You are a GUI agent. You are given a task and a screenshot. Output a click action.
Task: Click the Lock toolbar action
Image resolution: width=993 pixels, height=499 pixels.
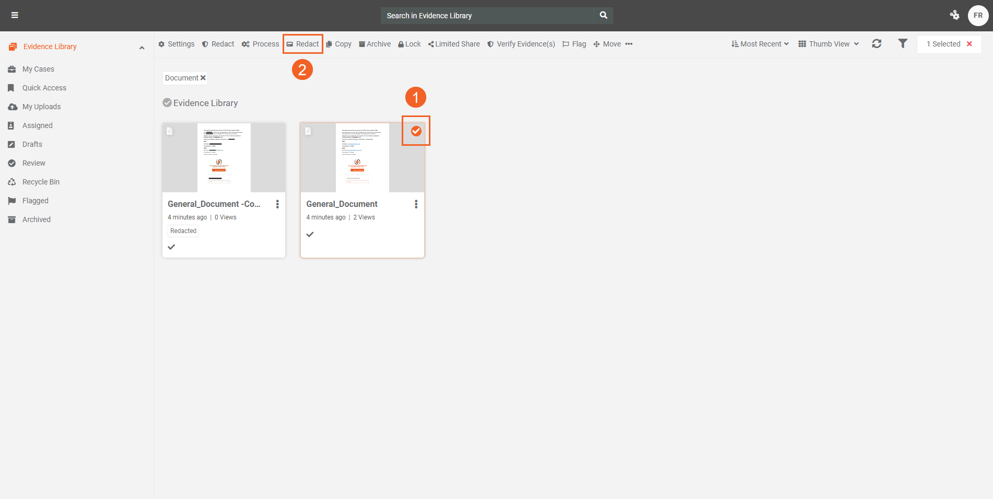[x=409, y=44]
